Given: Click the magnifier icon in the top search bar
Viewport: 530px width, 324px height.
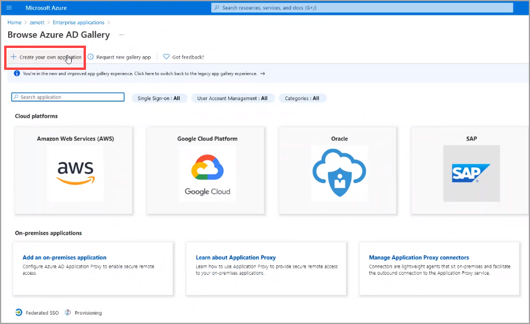Looking at the screenshot, I should pyautogui.click(x=216, y=8).
